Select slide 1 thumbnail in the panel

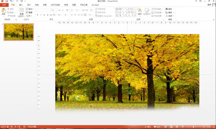19,32
